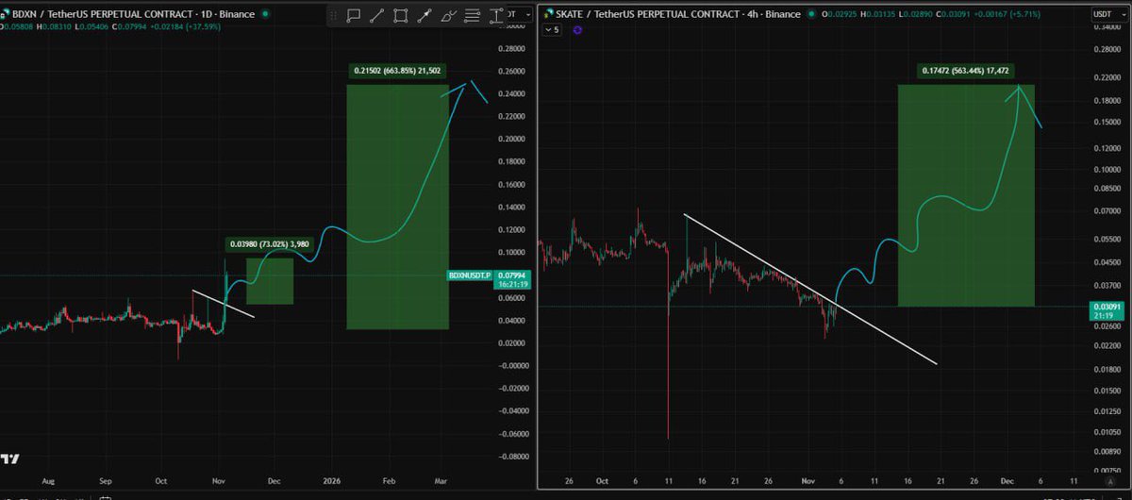The height and width of the screenshot is (500, 1132).
Task: Open BDXN / TetherUS PERPETUAL CONTRACT symbol title
Action: click(x=133, y=14)
